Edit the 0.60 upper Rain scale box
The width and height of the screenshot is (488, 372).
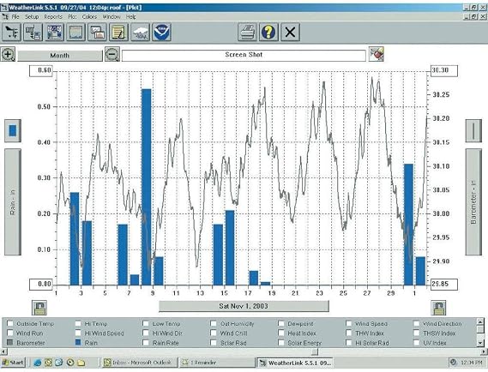pyautogui.click(x=41, y=70)
